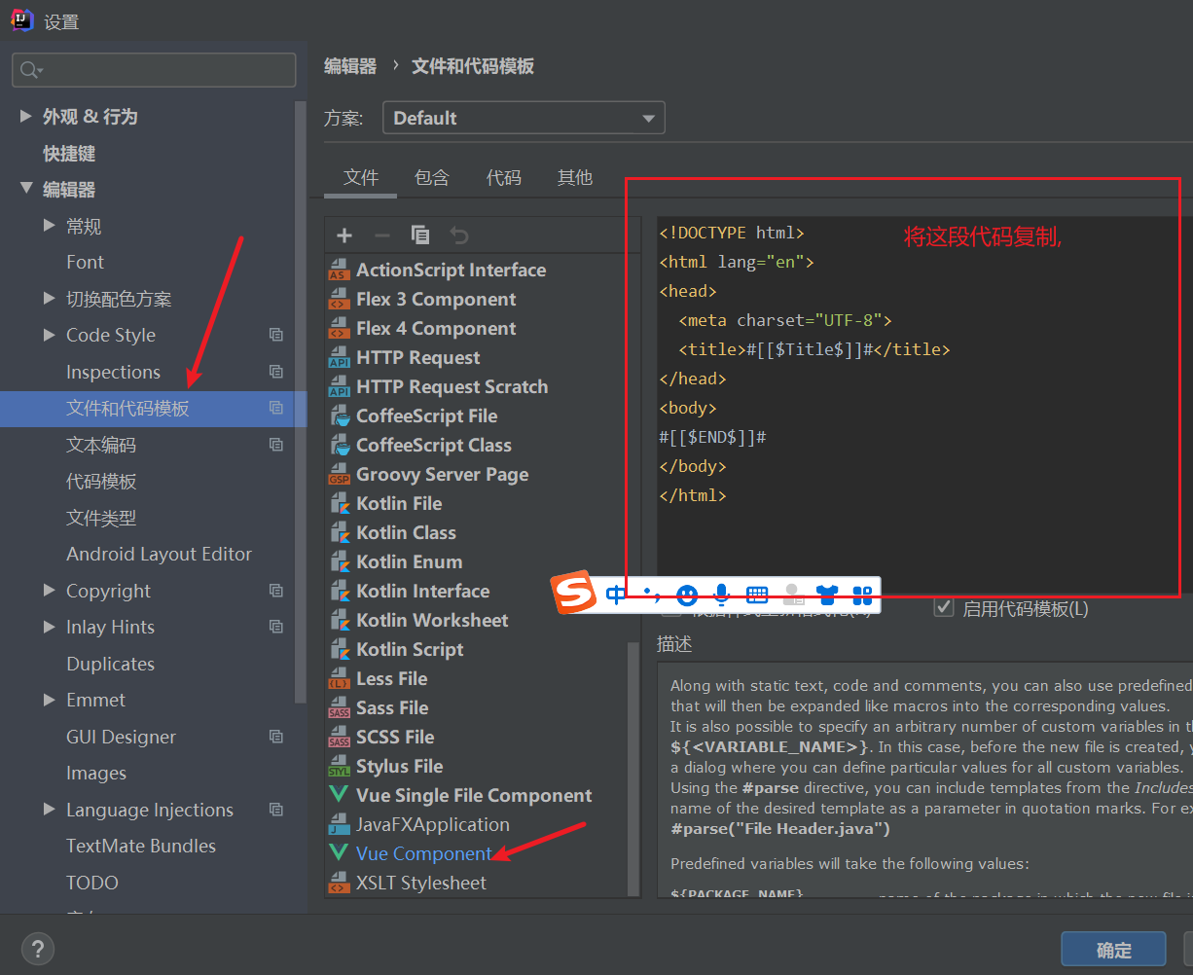Click the Kotlin Worksheet icon

(340, 621)
